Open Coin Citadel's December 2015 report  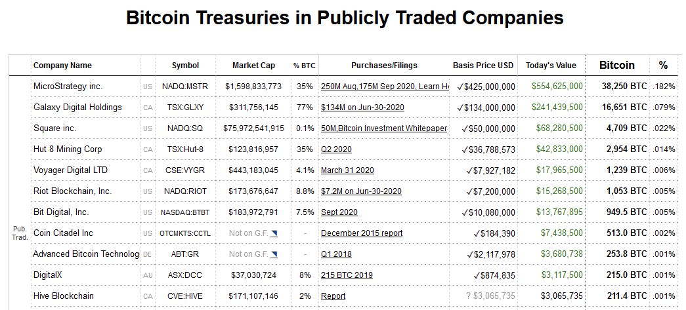[x=362, y=233]
